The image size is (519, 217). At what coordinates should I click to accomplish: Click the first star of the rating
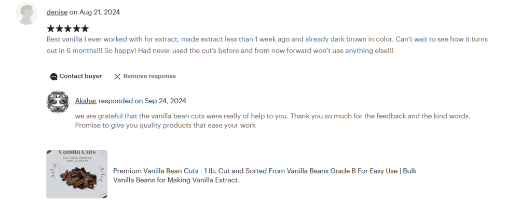(51, 29)
